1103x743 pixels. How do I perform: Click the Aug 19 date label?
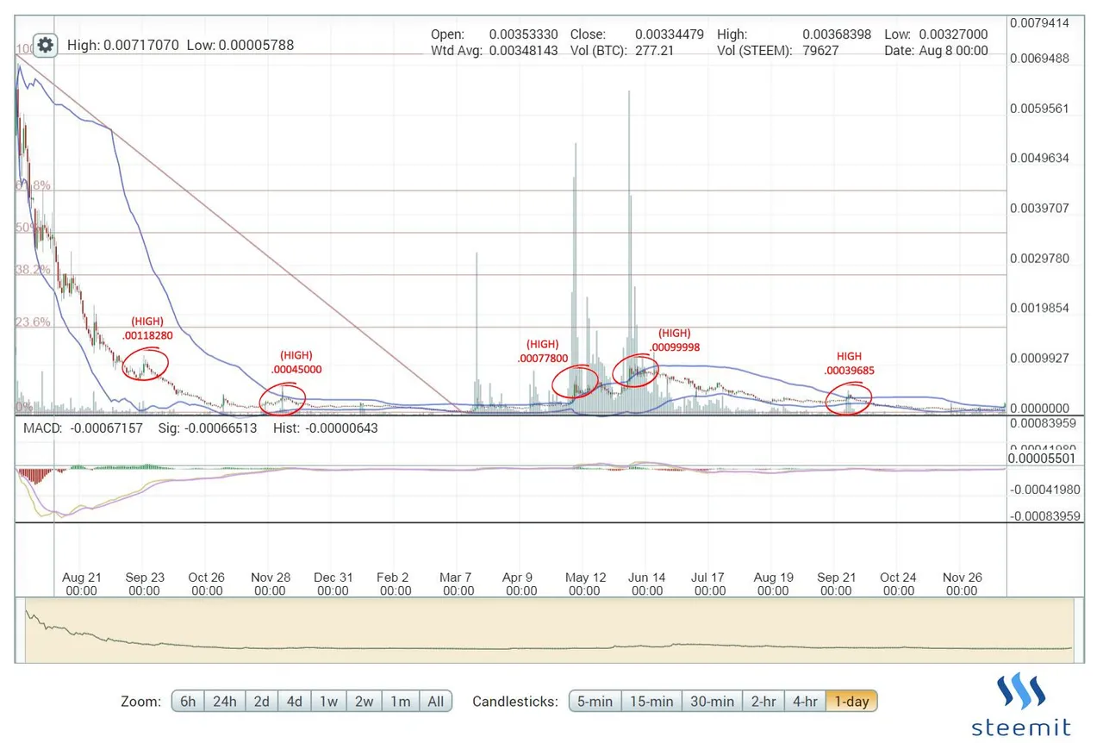point(773,584)
